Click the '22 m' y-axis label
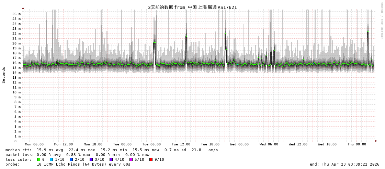Screen dimensions: 385x169 pos(16,33)
